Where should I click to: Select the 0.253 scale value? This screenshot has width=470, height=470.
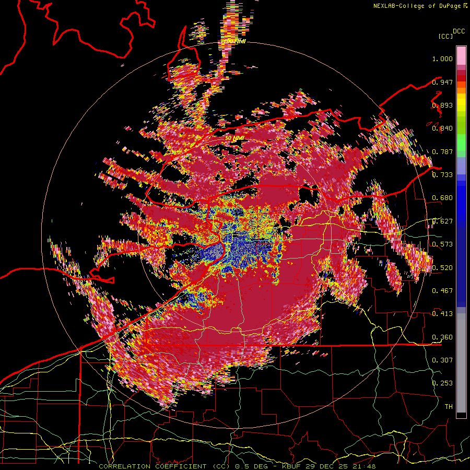pos(442,383)
